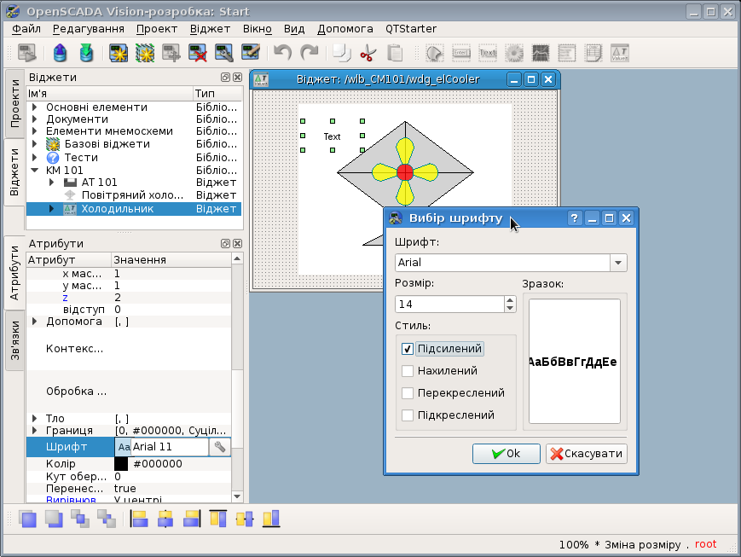Switch to the Проекти side tab
The height and width of the screenshot is (557, 741).
point(14,104)
